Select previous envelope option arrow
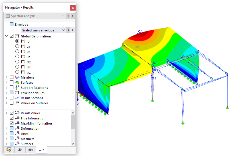The width and height of the screenshot is (230, 156). [68, 30]
